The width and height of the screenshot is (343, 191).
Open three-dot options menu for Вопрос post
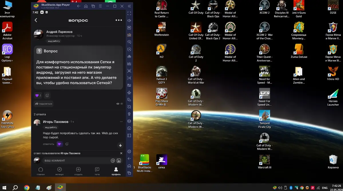click(119, 20)
